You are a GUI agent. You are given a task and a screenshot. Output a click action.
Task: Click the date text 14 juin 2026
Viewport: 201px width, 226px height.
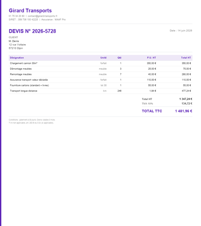pyautogui.click(x=185, y=31)
